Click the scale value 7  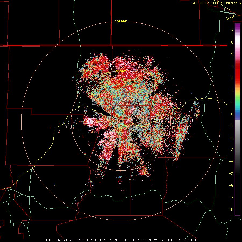[x=232, y=30]
